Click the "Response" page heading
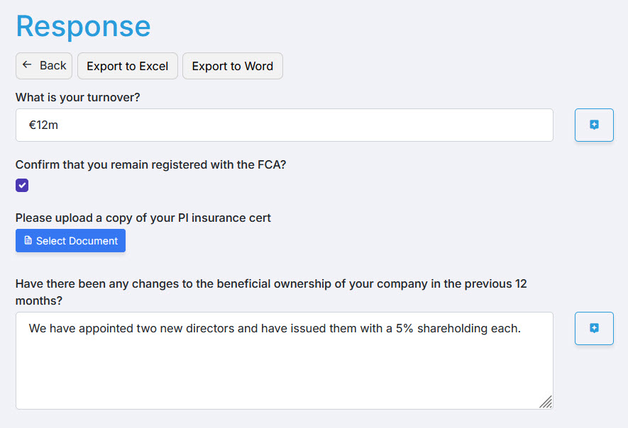 (83, 26)
